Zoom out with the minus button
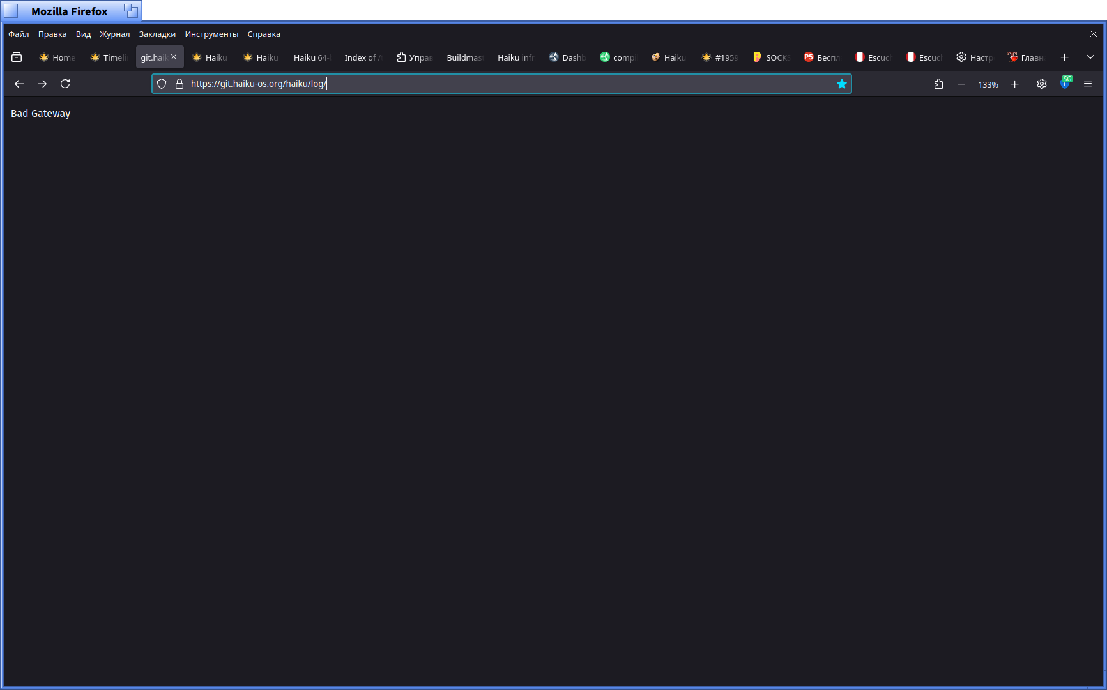Screen dimensions: 1107x690 click(x=961, y=84)
